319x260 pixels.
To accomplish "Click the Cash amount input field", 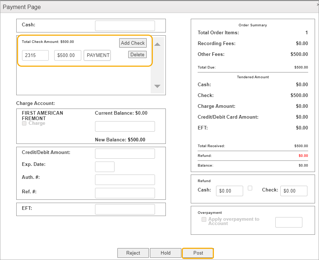I will tap(125, 26).
